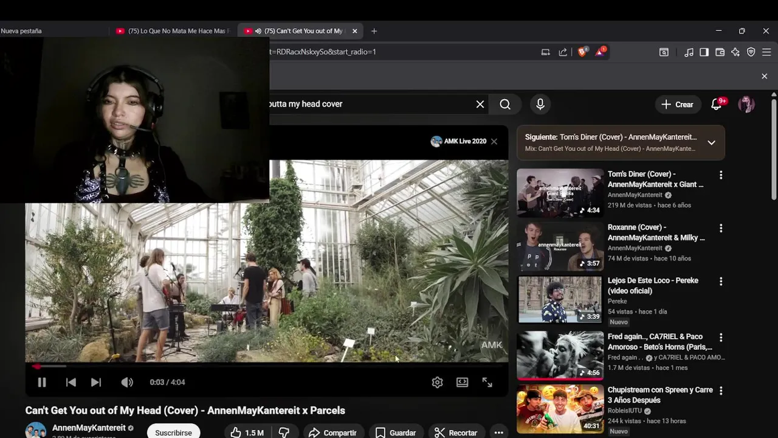Go to previous video in player
The height and width of the screenshot is (438, 778).
[71, 382]
